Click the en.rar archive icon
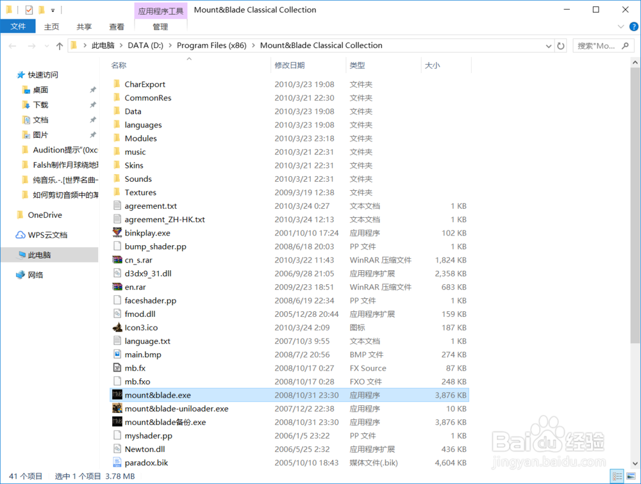 pos(117,287)
